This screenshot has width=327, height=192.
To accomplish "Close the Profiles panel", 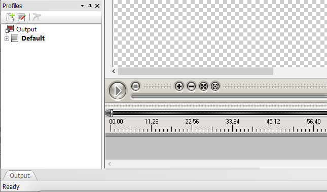I will [x=97, y=6].
